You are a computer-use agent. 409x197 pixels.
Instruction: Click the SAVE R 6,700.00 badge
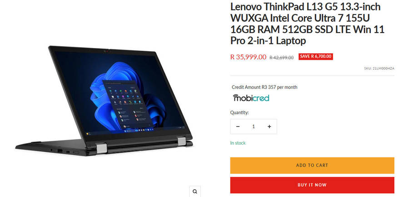click(316, 57)
